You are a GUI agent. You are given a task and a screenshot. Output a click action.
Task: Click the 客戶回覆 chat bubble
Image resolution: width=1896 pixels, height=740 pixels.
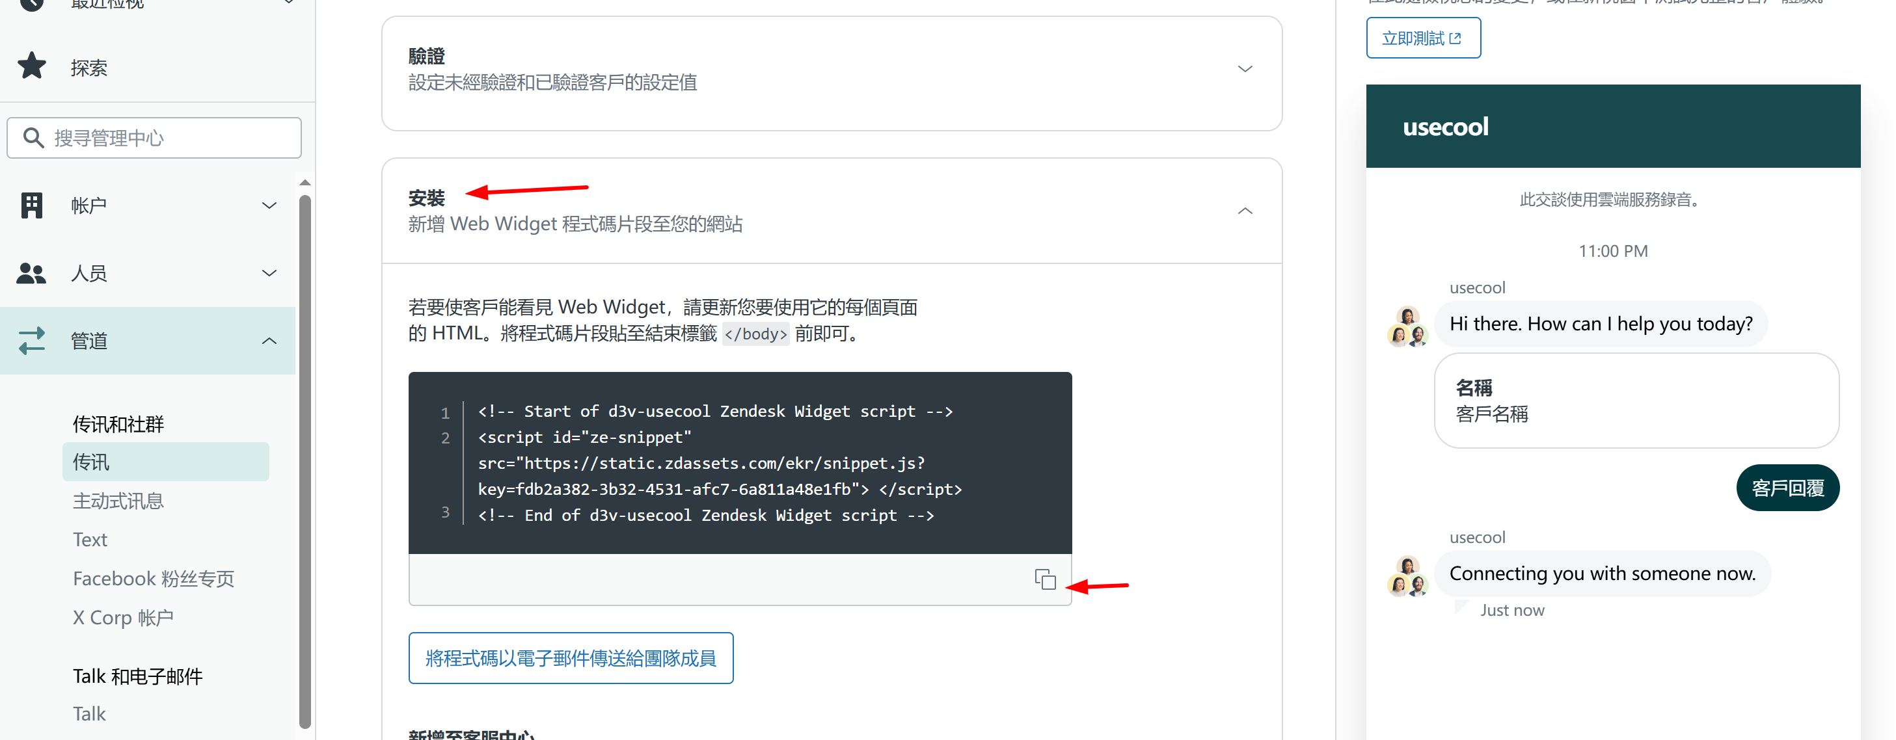1787,488
